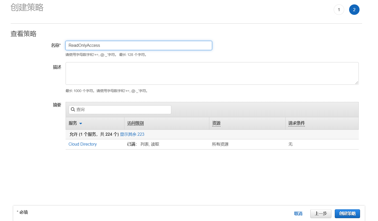Image resolution: width=378 pixels, height=221 pixels.
Task: Click the 已满: 列表, 读取 access level cell
Action: pyautogui.click(x=143, y=144)
